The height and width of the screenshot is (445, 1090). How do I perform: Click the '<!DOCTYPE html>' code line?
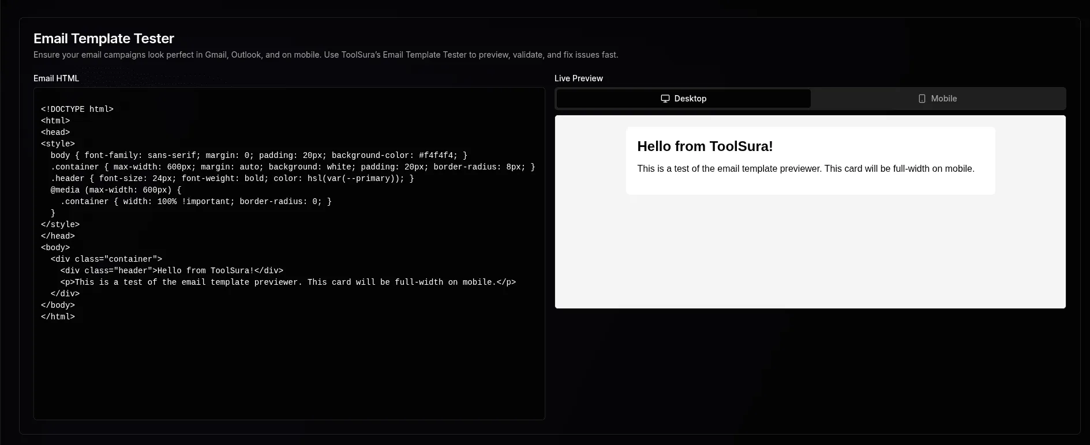point(77,109)
